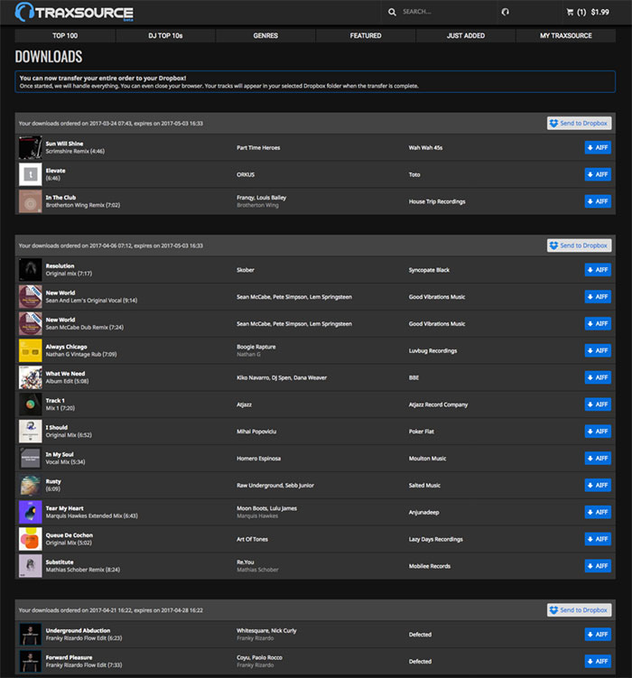Open the MY TRAXSOURCE menu
Viewport: 632px width, 678px height.
[x=566, y=36]
